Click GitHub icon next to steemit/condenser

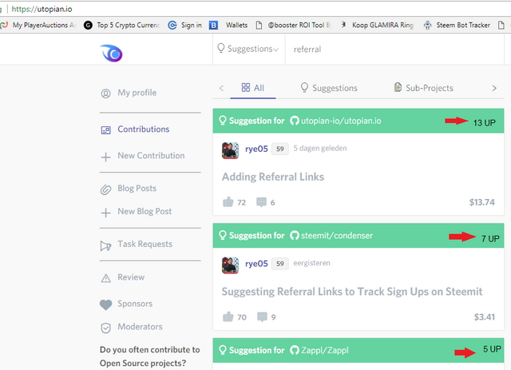coord(295,235)
